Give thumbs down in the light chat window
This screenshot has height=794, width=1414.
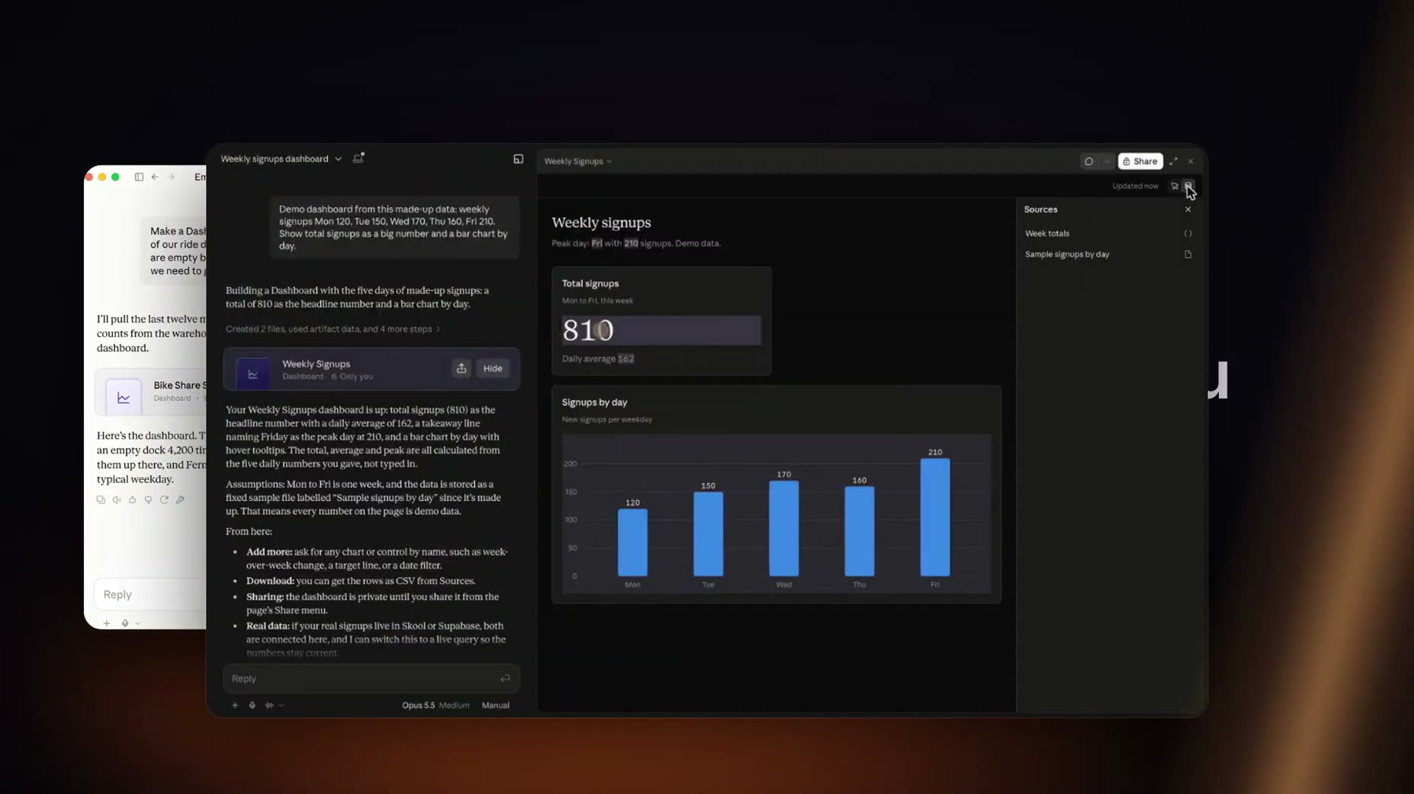coord(149,500)
